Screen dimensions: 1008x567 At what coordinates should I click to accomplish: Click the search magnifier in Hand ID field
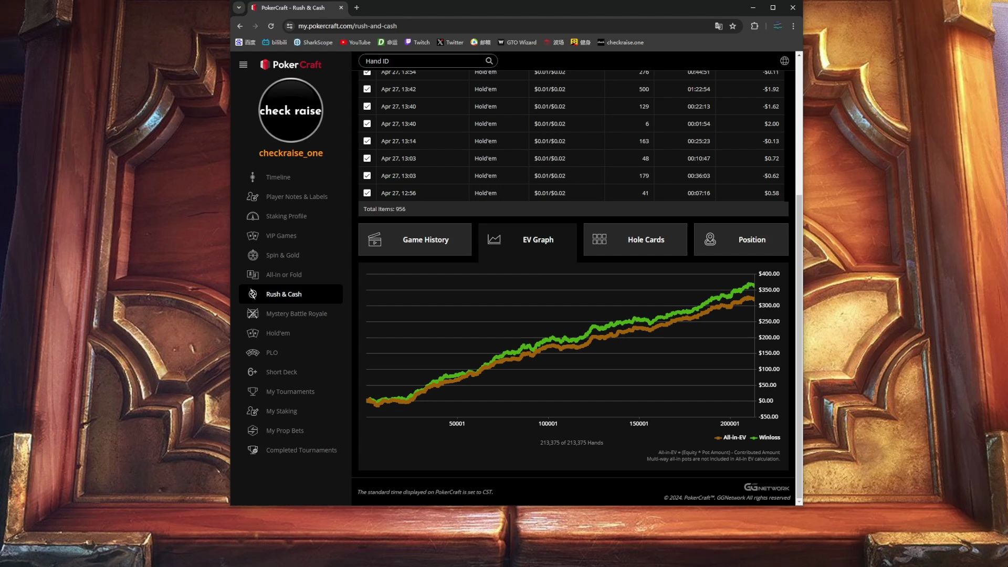click(x=489, y=61)
